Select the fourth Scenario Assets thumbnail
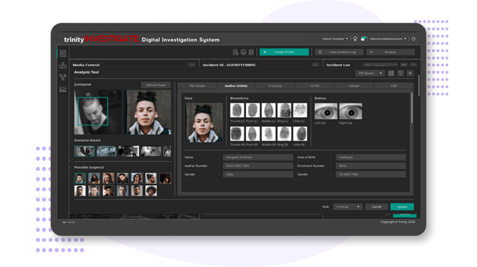The image size is (477, 267). click(x=151, y=151)
